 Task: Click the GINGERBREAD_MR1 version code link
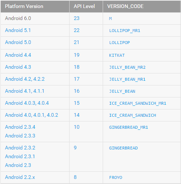coord(129,127)
